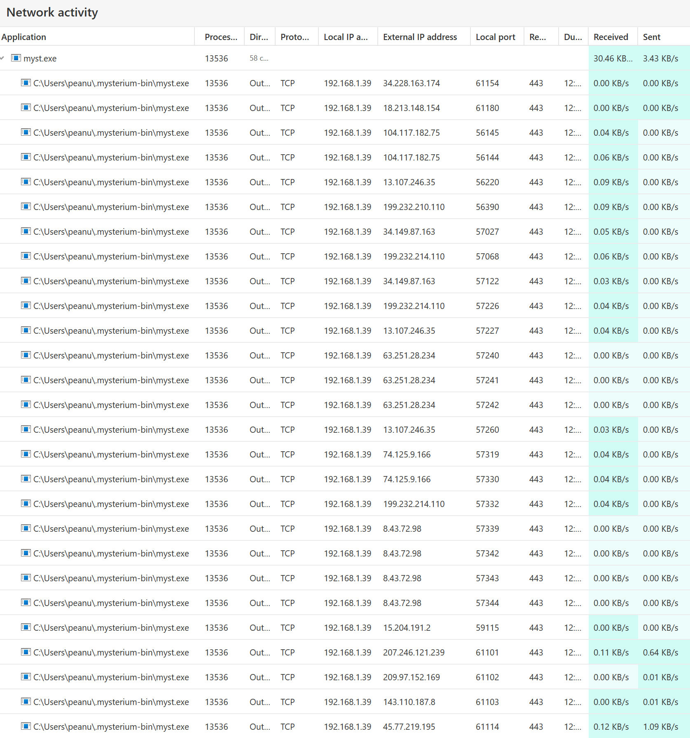
Task: Click the icon for row with port 57068
Action: pyautogui.click(x=26, y=256)
